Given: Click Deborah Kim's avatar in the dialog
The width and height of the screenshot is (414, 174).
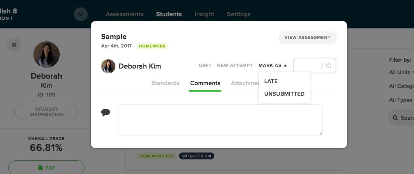Looking at the screenshot, I should click(108, 66).
